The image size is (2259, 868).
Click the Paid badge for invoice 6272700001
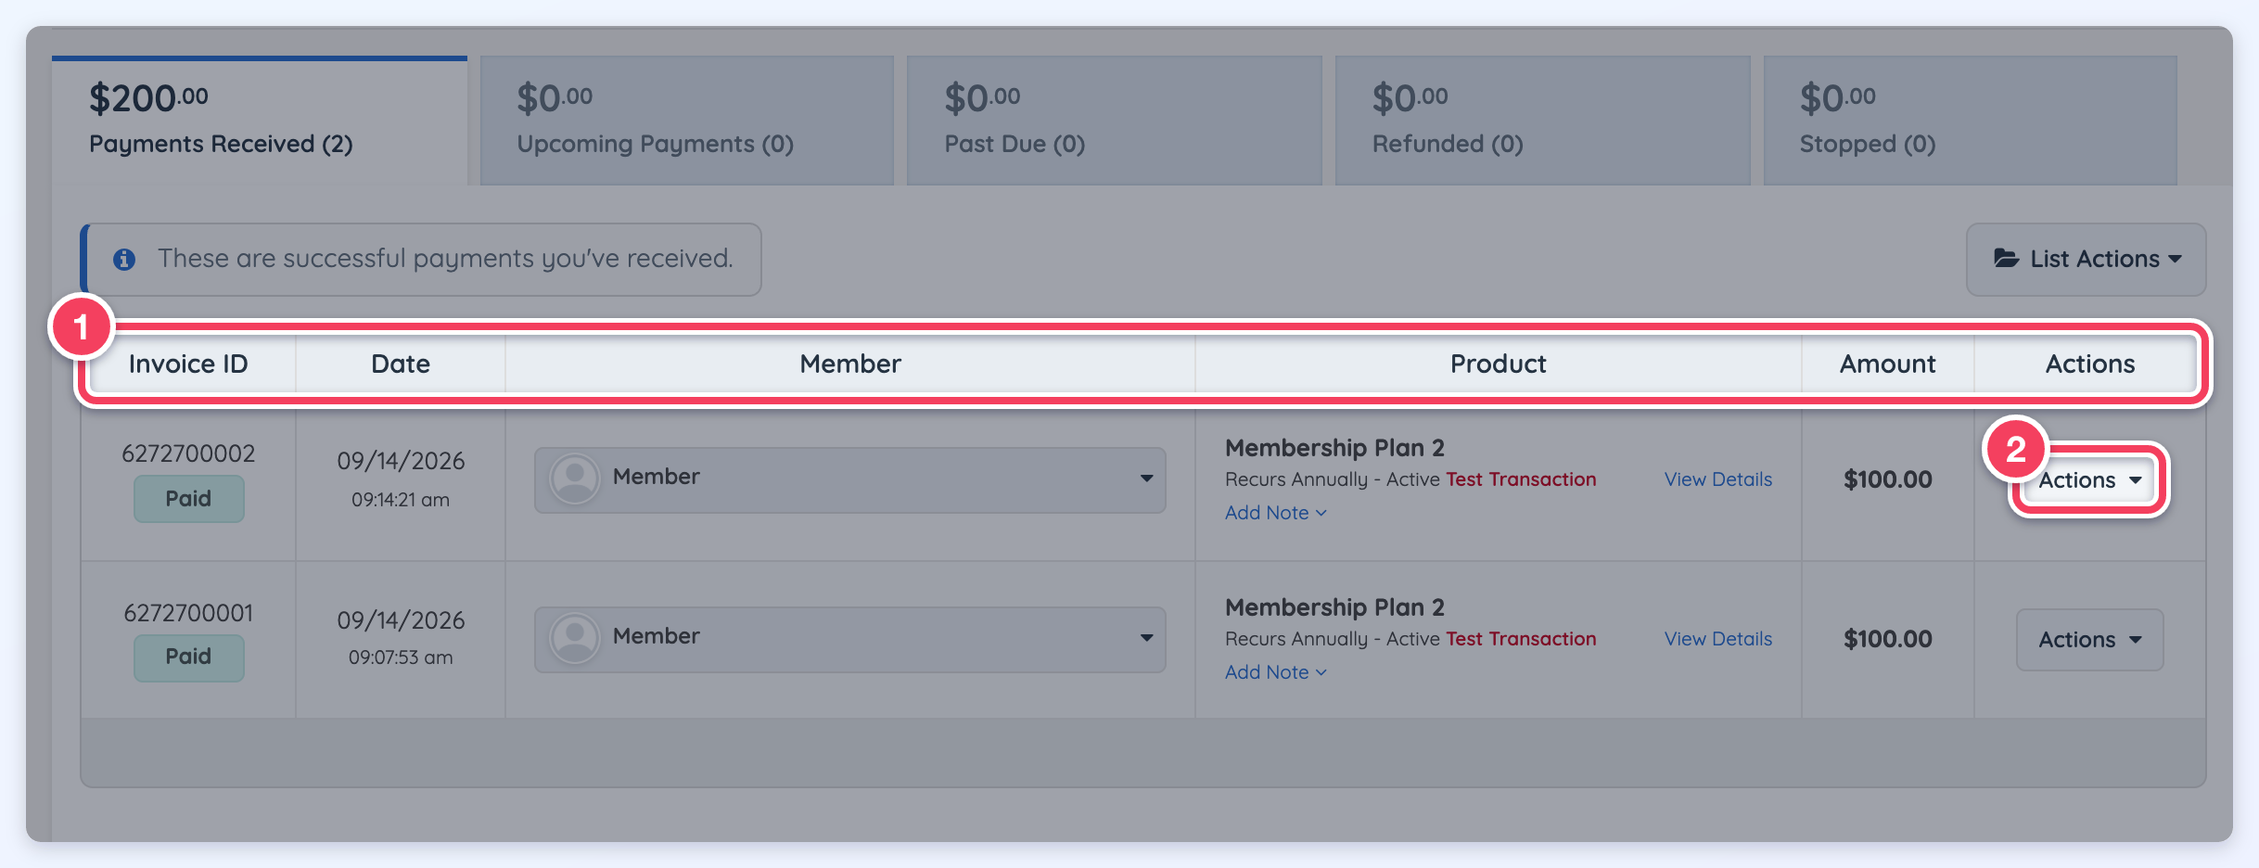pyautogui.click(x=189, y=657)
